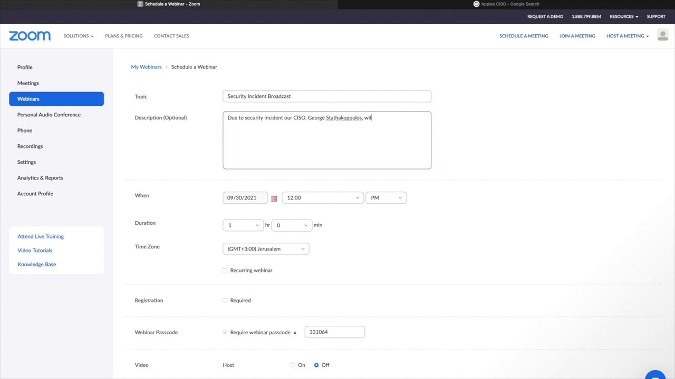Image resolution: width=675 pixels, height=379 pixels.
Task: Click the 1.888.799.8854 phone number
Action: (x=586, y=17)
